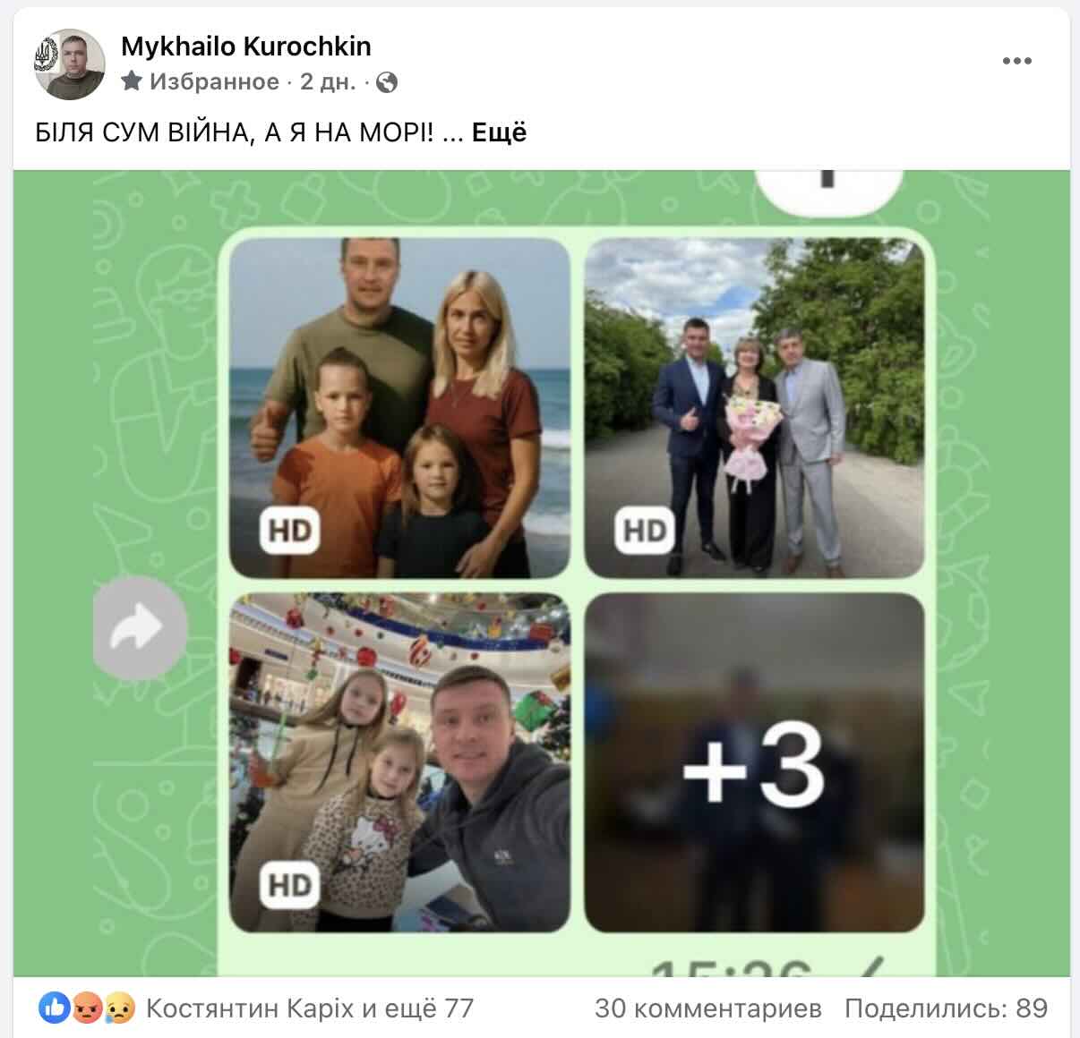
Task: Open the 2 дн. post timestamp
Action: (x=328, y=82)
